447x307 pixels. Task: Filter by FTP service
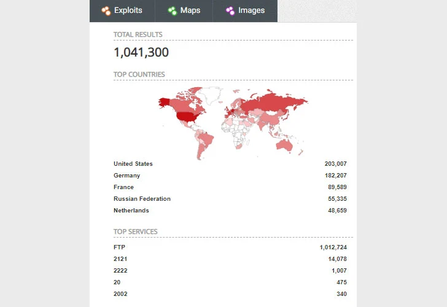(x=119, y=247)
